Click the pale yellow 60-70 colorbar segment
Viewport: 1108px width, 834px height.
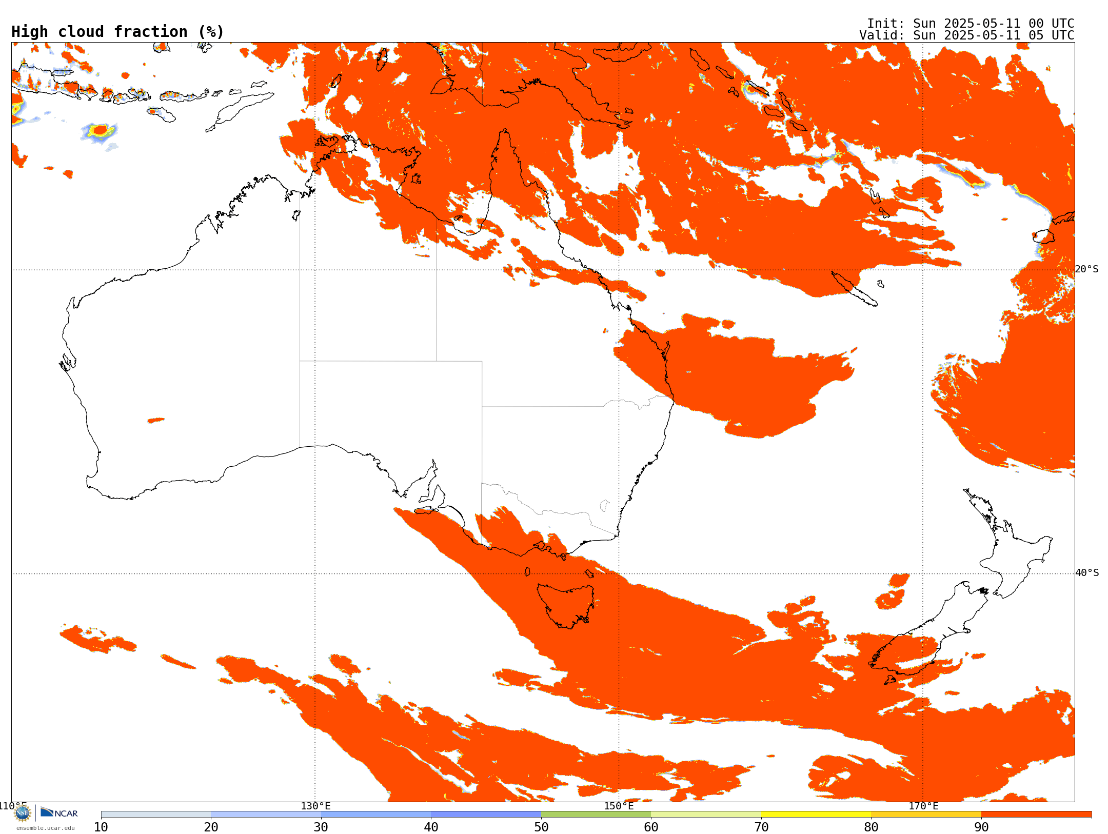pyautogui.click(x=706, y=815)
